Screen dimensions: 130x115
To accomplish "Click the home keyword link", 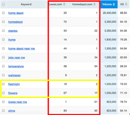I will tap(12, 40).
